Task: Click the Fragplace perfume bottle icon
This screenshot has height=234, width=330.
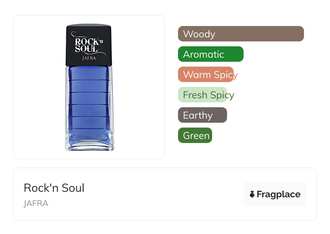Action: click(x=252, y=194)
